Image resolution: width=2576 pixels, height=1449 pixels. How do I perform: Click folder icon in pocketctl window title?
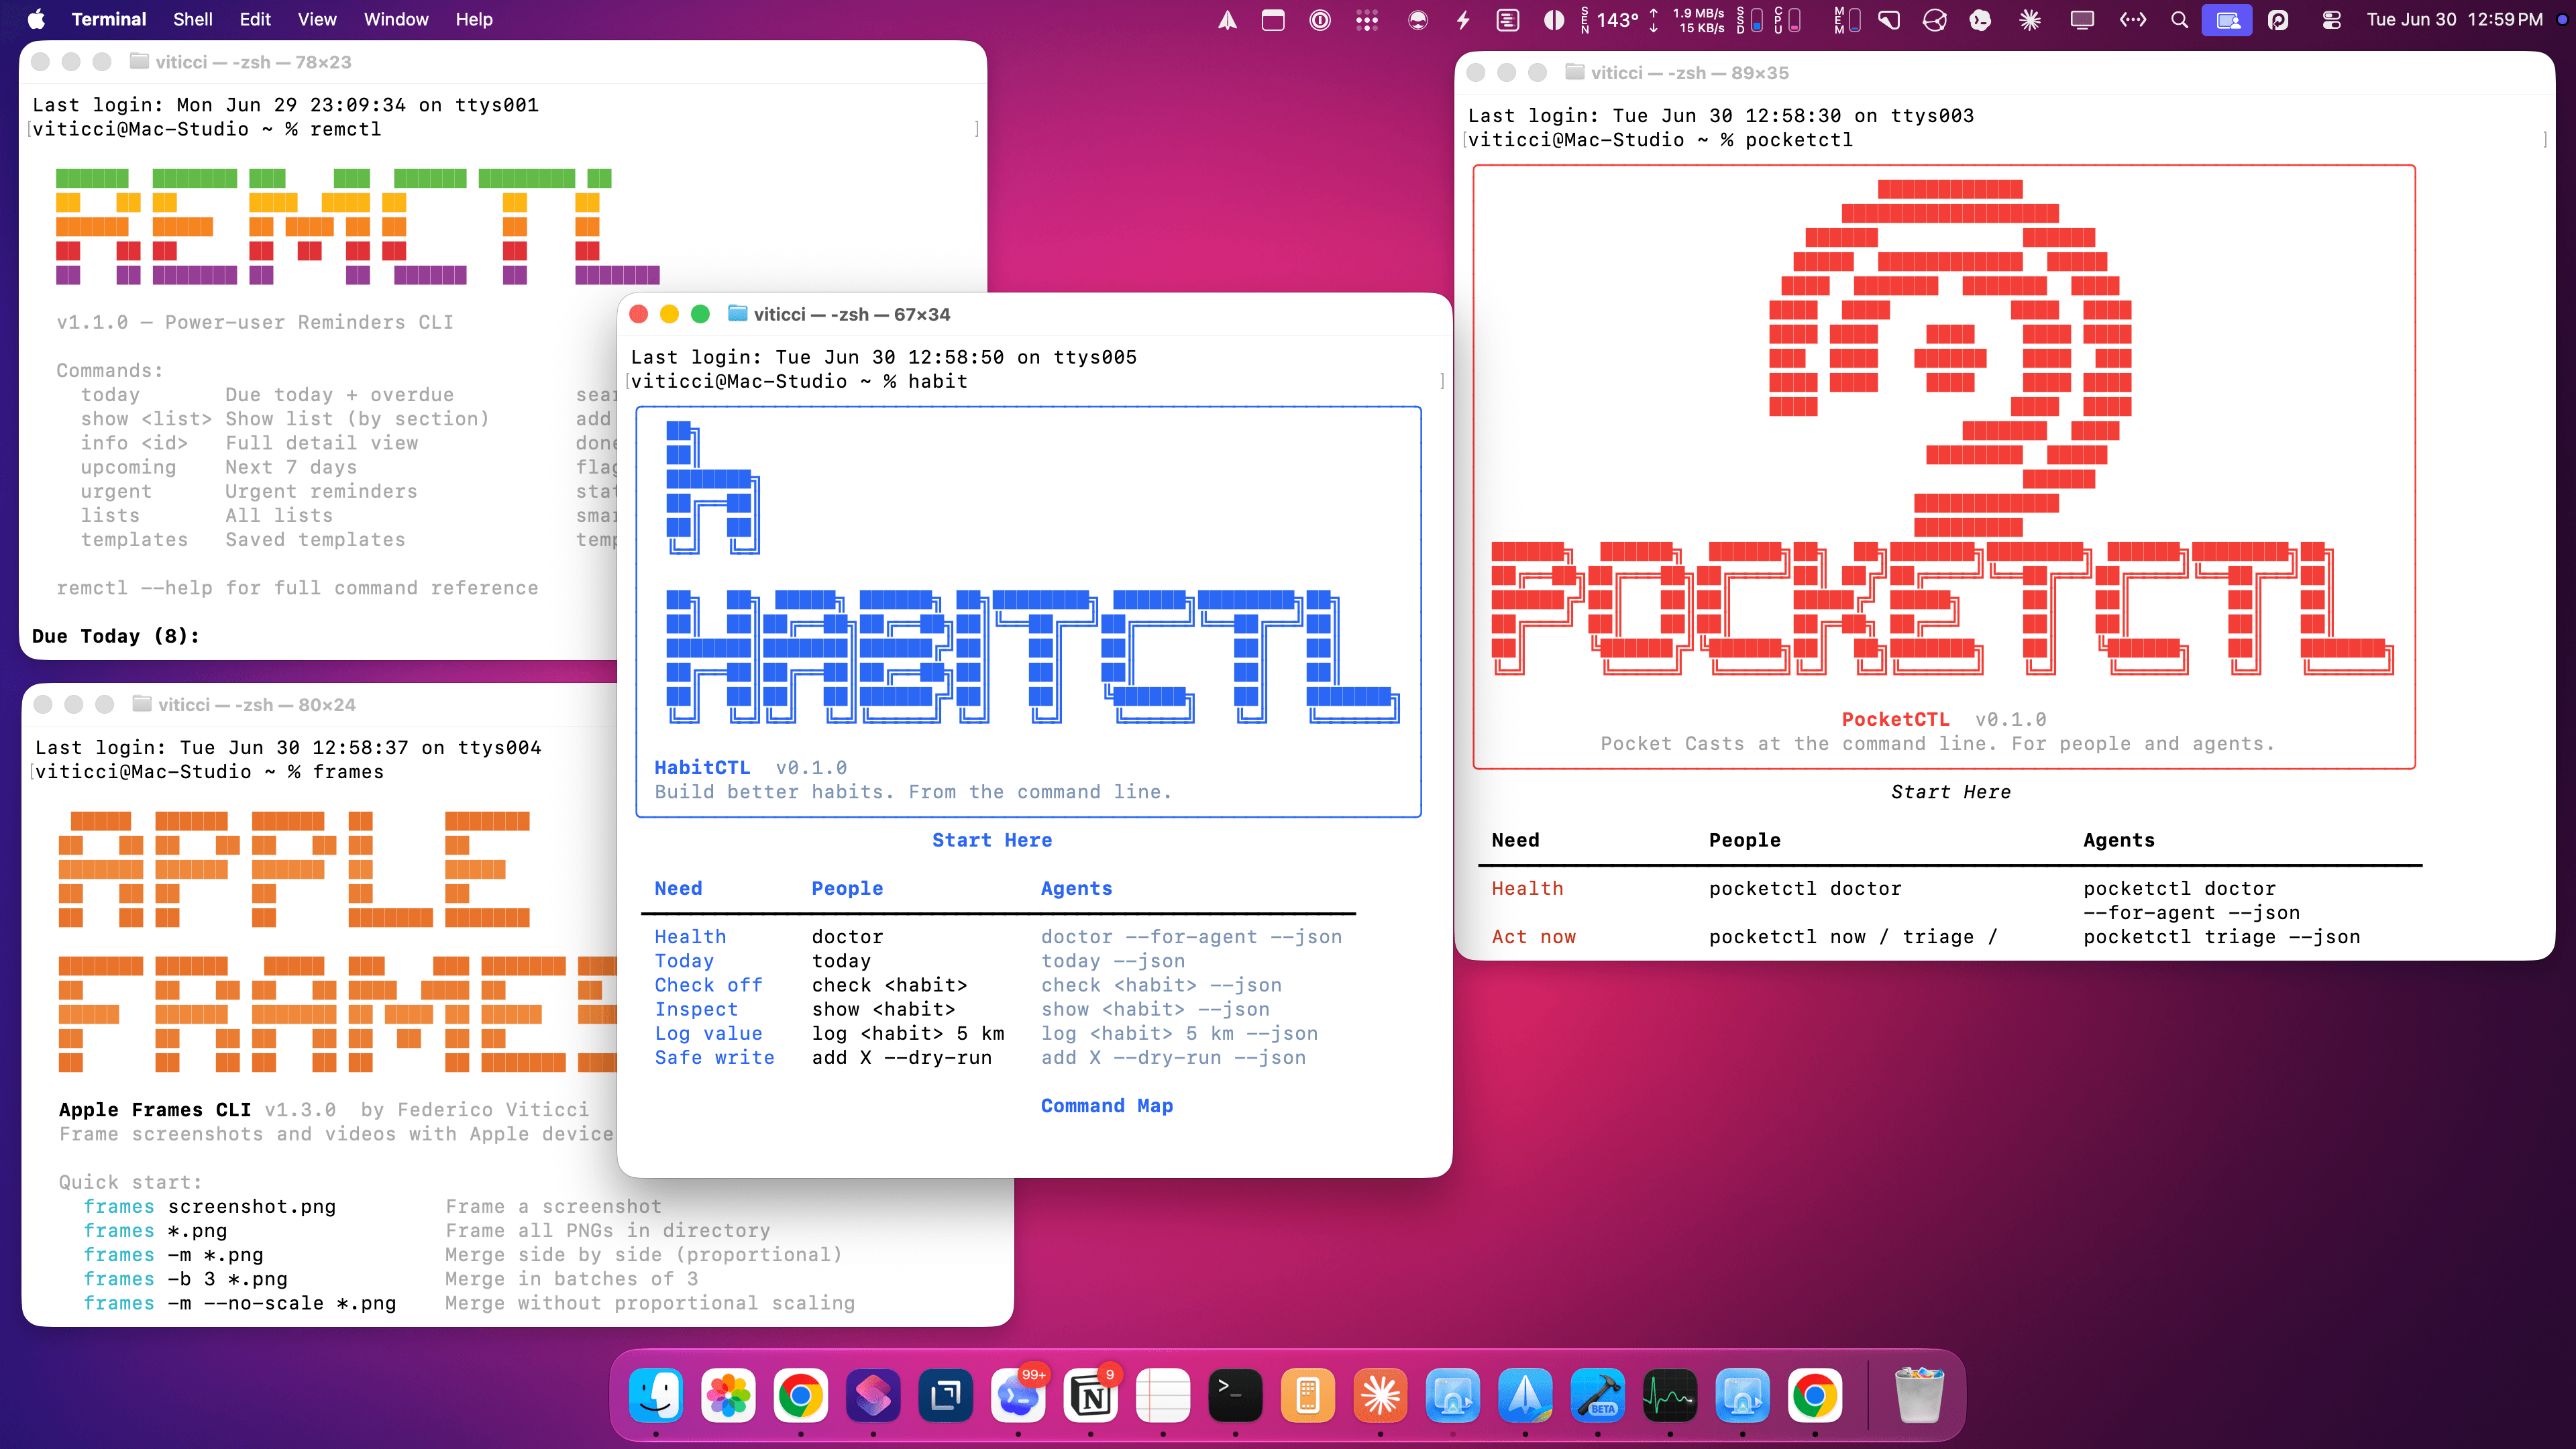1575,72
